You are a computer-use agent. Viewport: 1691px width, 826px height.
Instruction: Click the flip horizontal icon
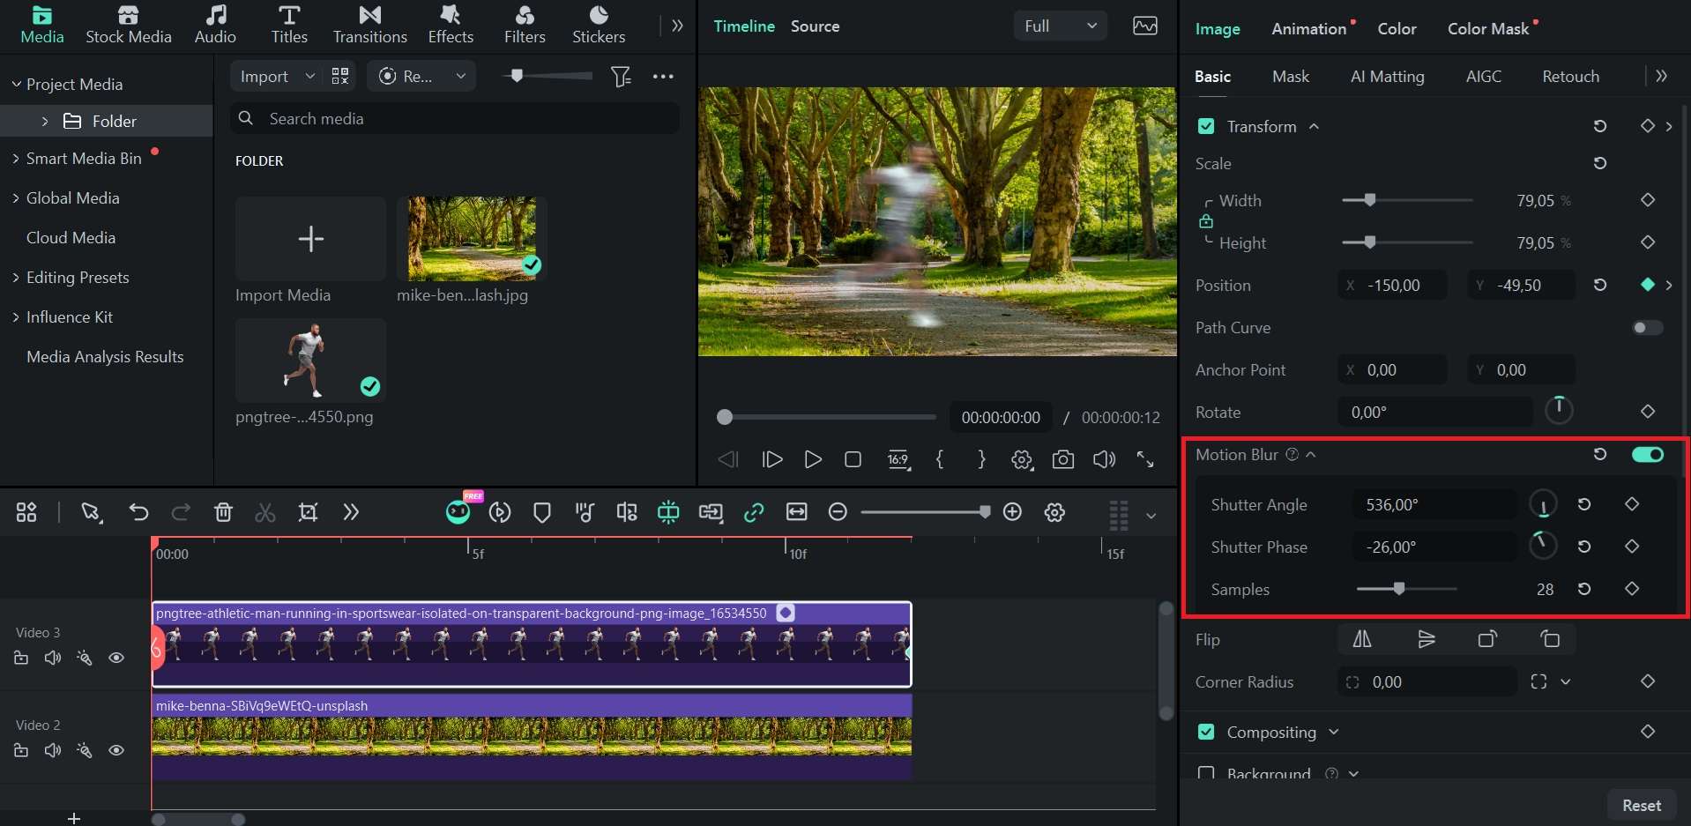pos(1362,639)
